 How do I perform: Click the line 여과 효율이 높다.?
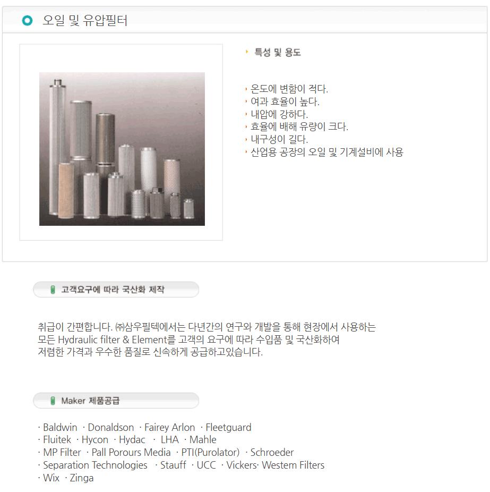tap(285, 101)
